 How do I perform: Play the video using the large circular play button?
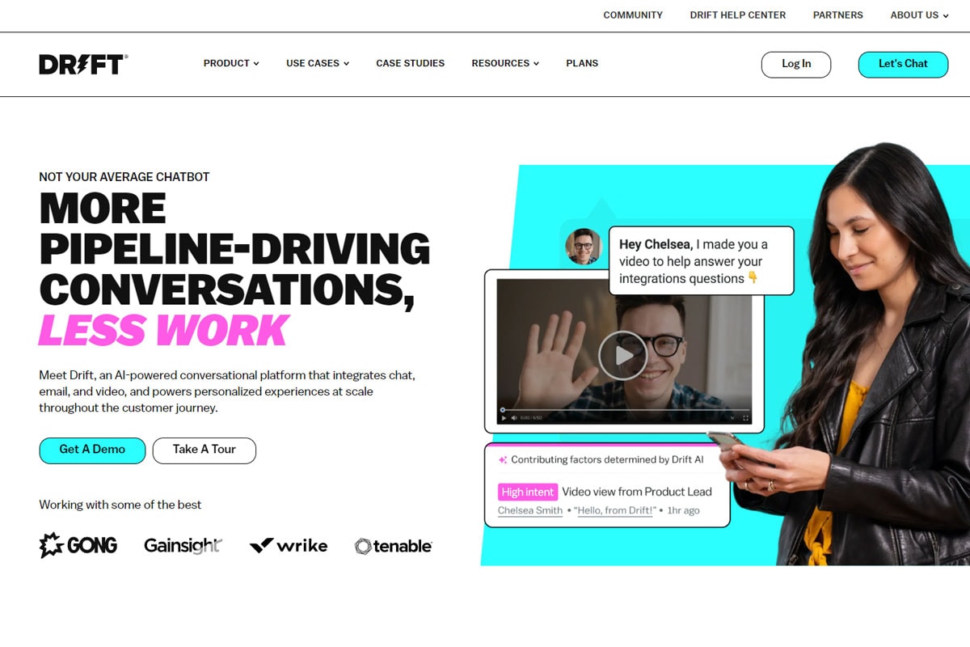click(622, 355)
